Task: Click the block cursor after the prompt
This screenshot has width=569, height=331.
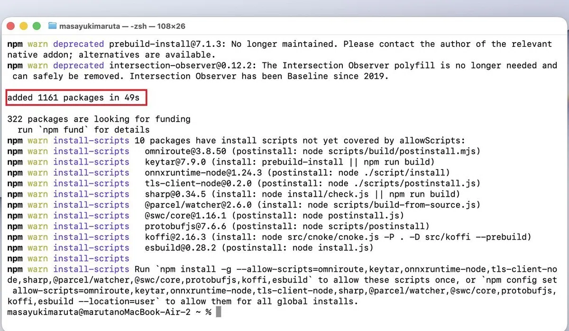Action: [219, 312]
